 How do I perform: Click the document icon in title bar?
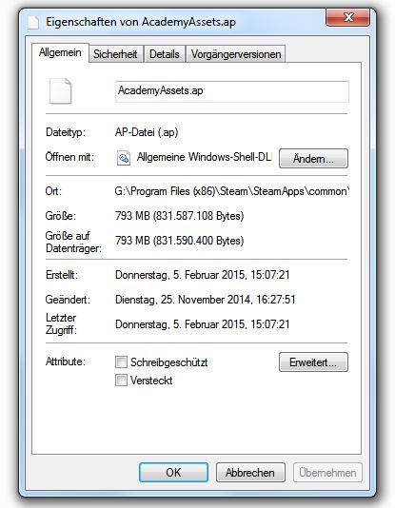coord(33,23)
